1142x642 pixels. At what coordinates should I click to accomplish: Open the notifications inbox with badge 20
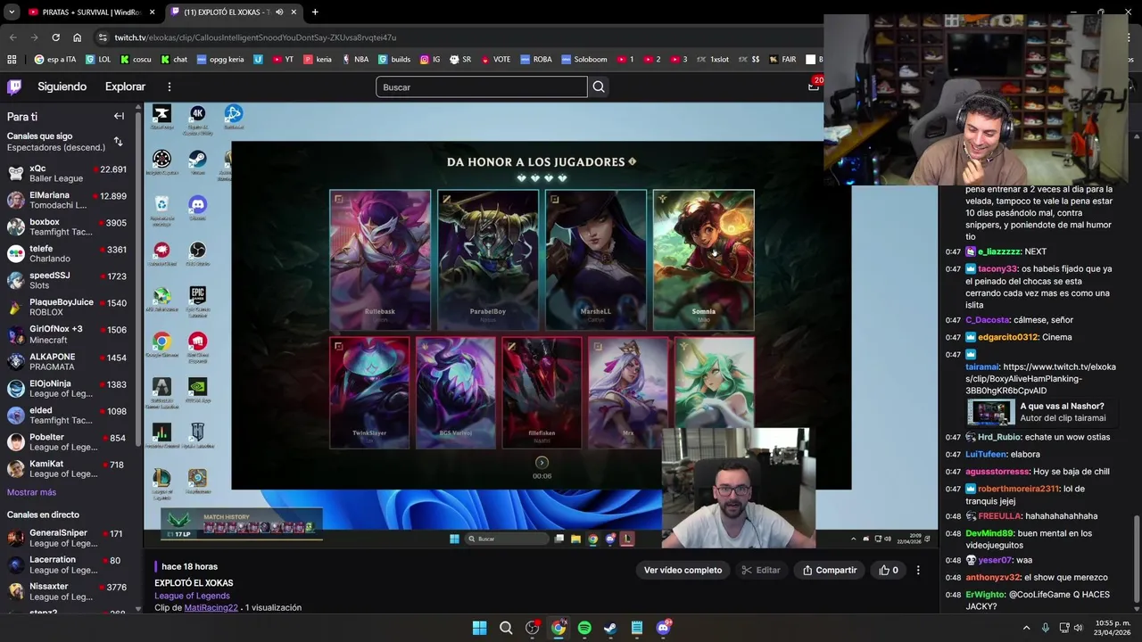click(814, 86)
